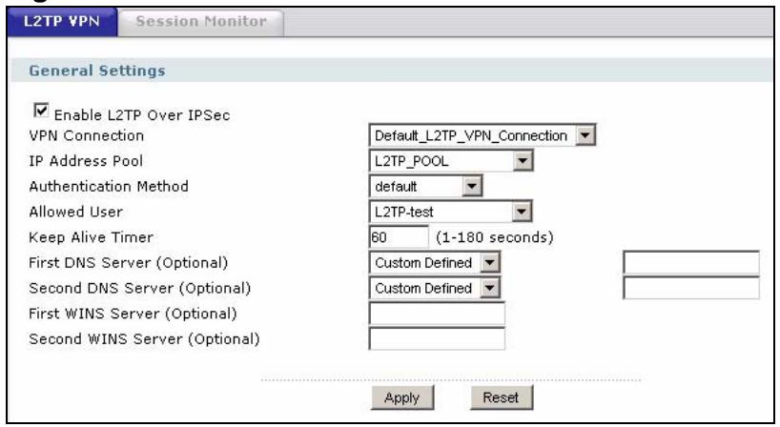Open the Session Monitor tab

click(201, 22)
